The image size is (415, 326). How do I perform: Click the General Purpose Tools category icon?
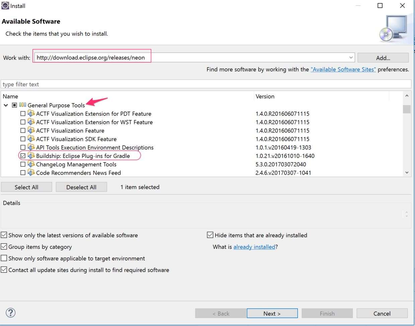click(22, 105)
